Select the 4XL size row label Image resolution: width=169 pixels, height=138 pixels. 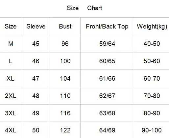(x=11, y=130)
